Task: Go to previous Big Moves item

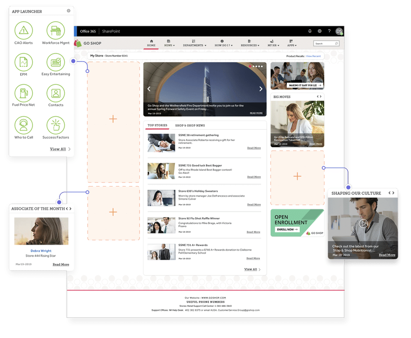Action: pyautogui.click(x=318, y=96)
